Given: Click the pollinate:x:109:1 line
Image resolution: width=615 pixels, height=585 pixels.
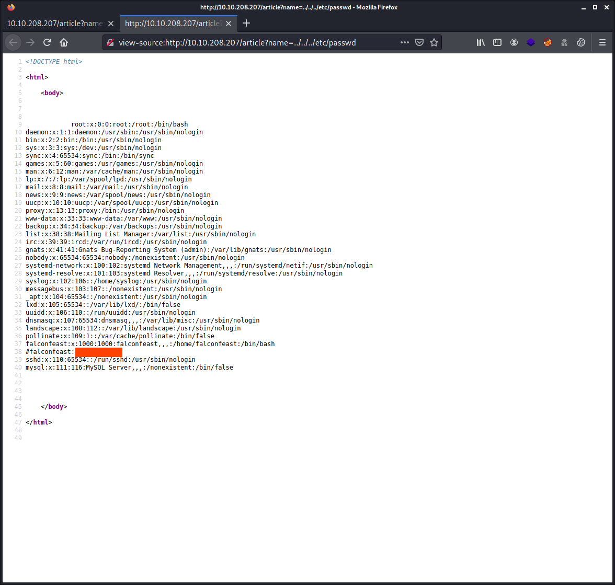Looking at the screenshot, I should [x=120, y=336].
